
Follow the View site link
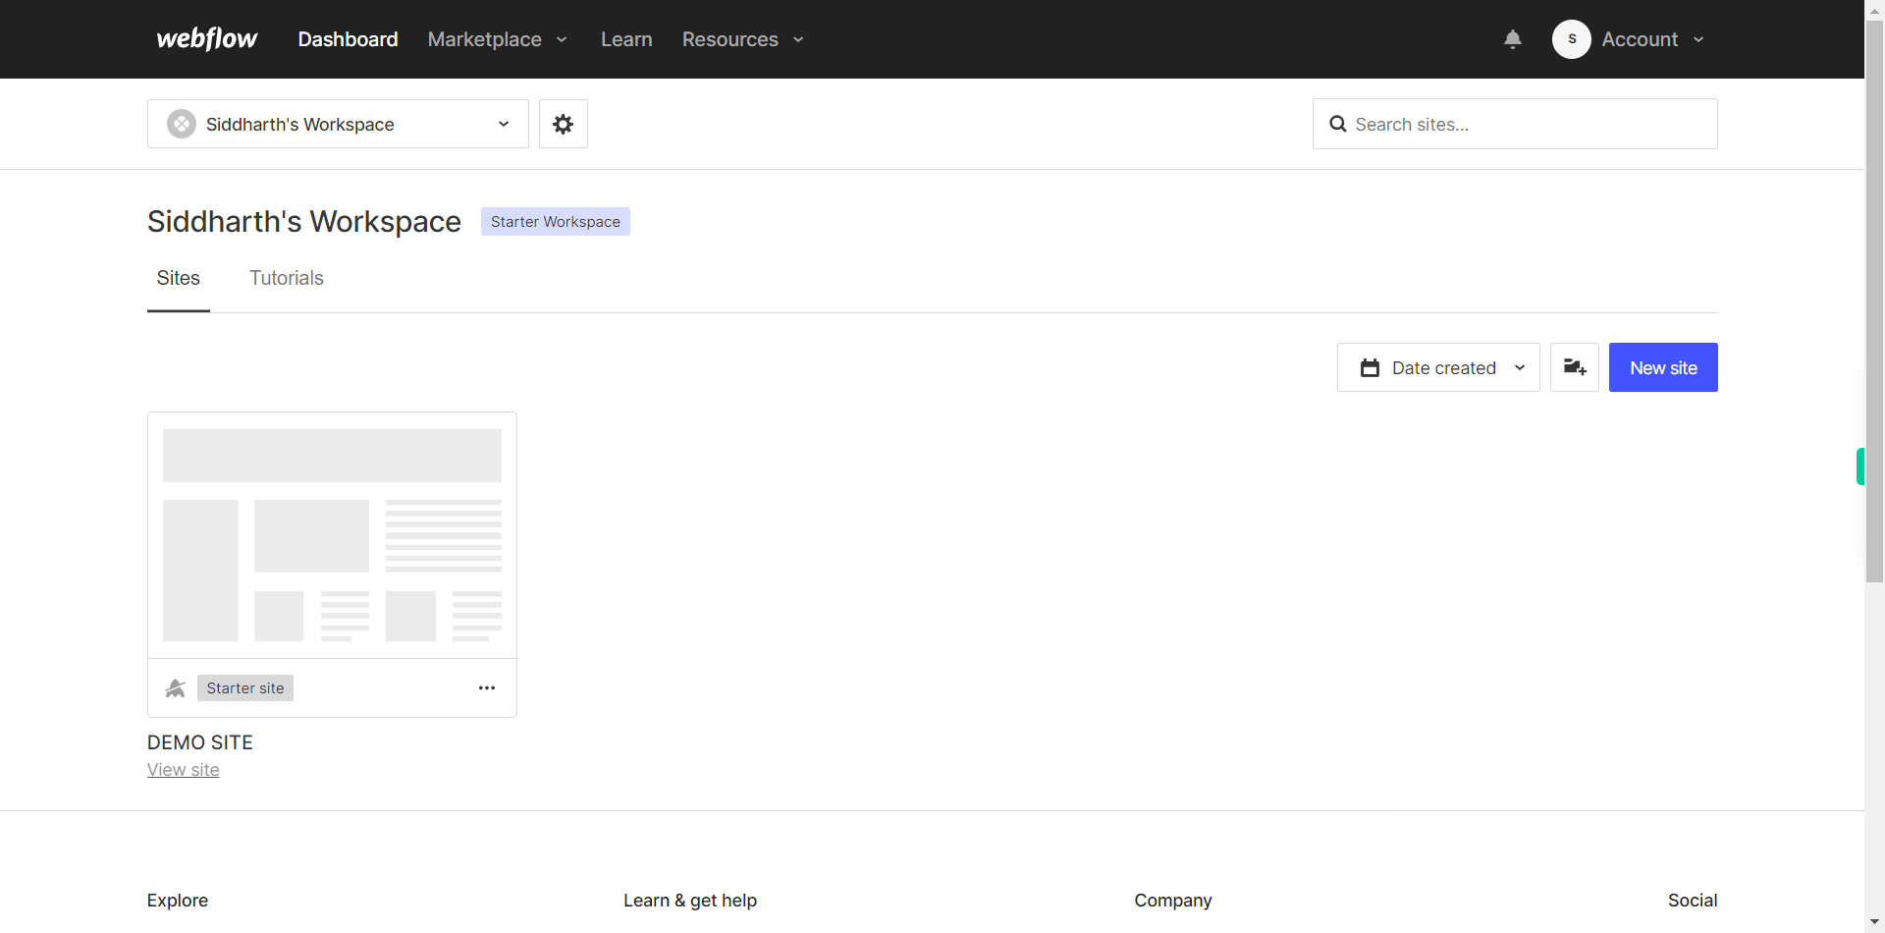coord(184,770)
